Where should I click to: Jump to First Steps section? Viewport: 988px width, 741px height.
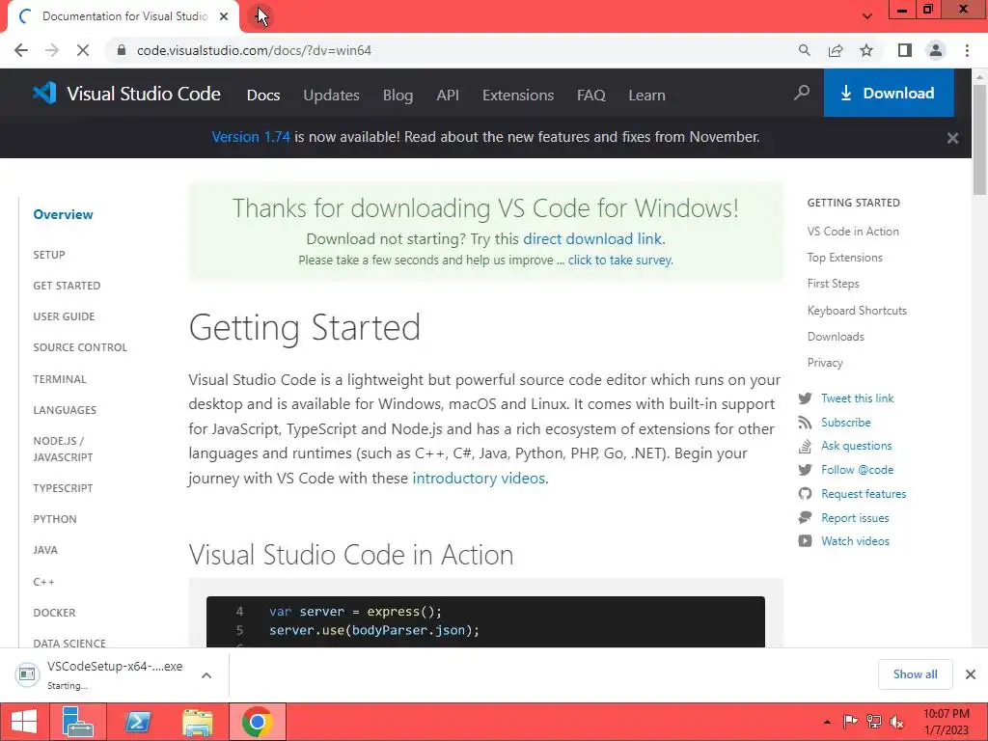pos(833,284)
